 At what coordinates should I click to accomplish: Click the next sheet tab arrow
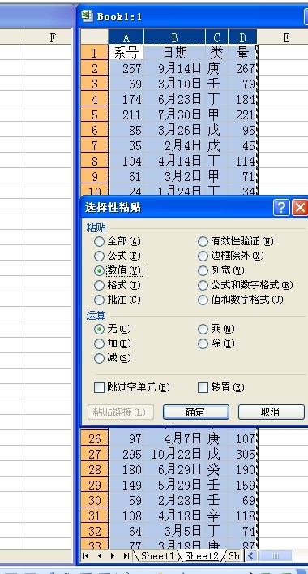click(x=113, y=555)
